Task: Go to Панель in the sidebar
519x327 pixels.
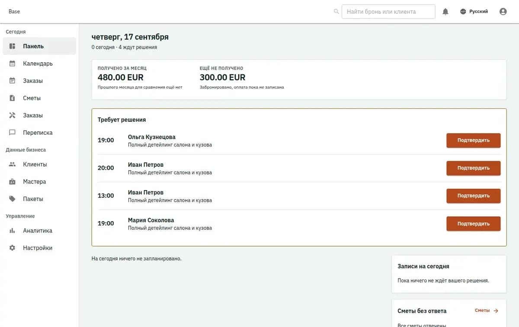Action: click(39, 46)
